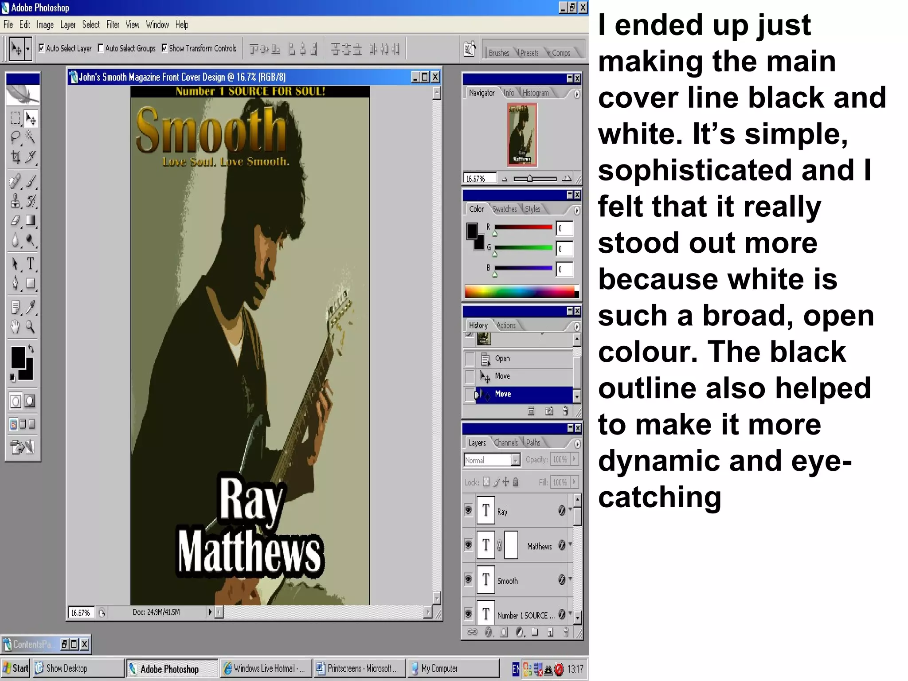
Task: Select the Hand tool
Action: point(15,327)
